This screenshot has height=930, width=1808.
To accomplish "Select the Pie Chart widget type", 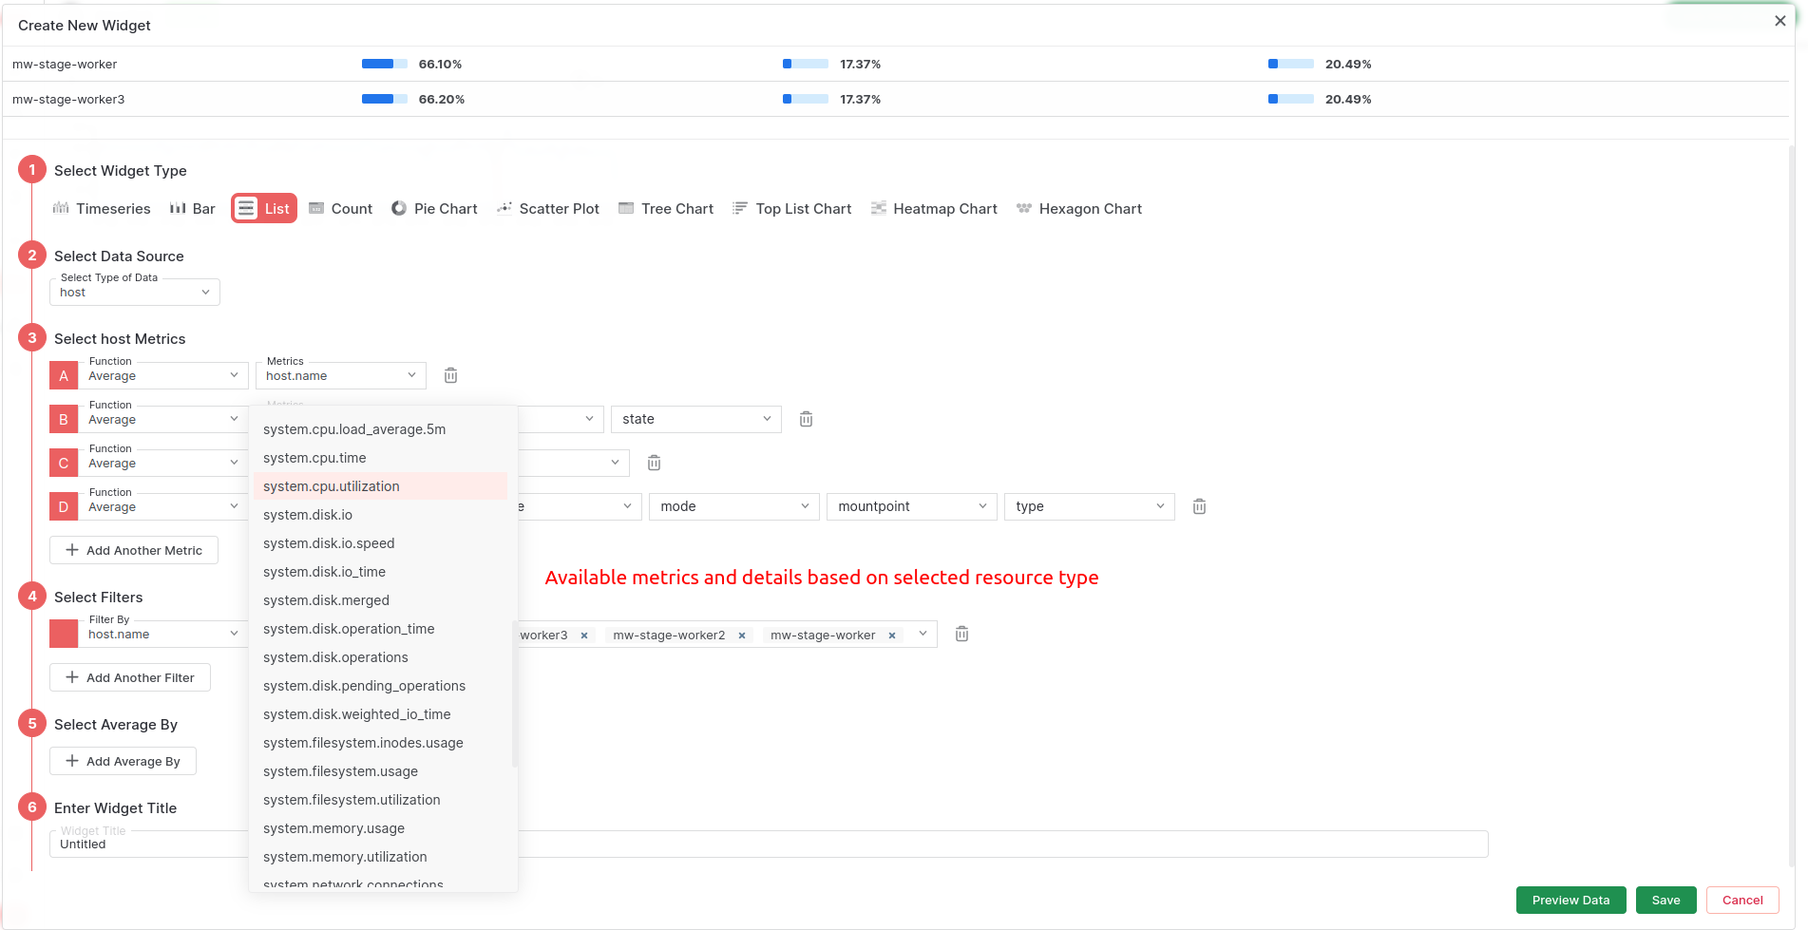I will pyautogui.click(x=434, y=209).
